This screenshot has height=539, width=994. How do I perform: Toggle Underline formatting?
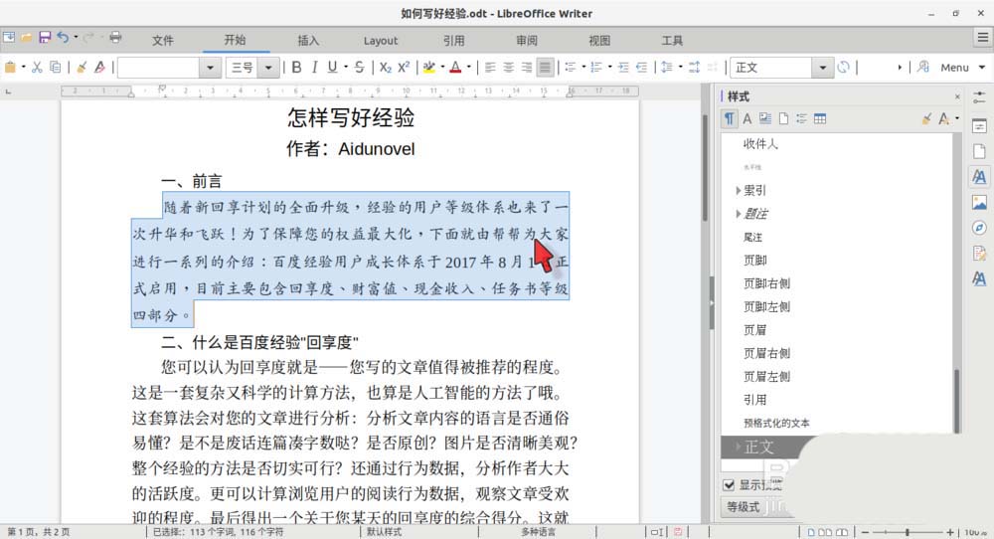tap(332, 68)
